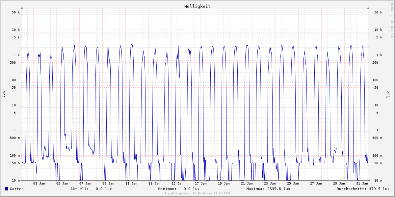Select the 23 Jan date marker
The image size is (395, 197).
tap(270, 184)
